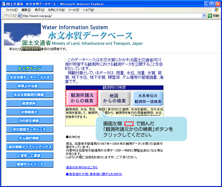Click the green Go arrow icon
Screen dimensions: 222x187
pyautogui.click(x=210, y=16)
